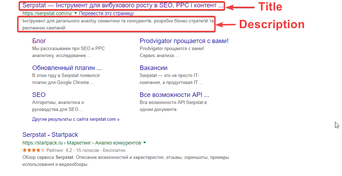Click the serpstat.com/ru URL dropdown arrow
Image resolution: width=342 pixels, height=176 pixels.
tap(76, 13)
